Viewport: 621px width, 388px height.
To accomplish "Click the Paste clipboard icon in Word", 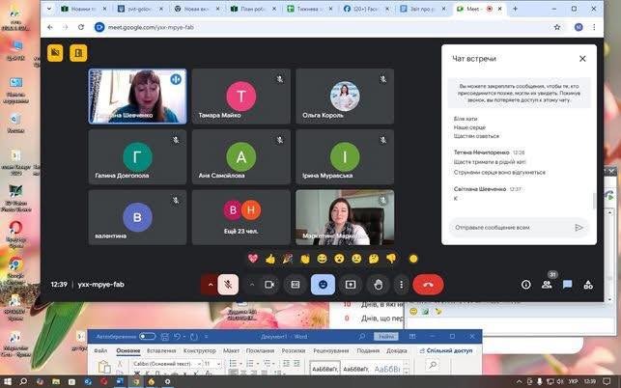I will [104, 366].
